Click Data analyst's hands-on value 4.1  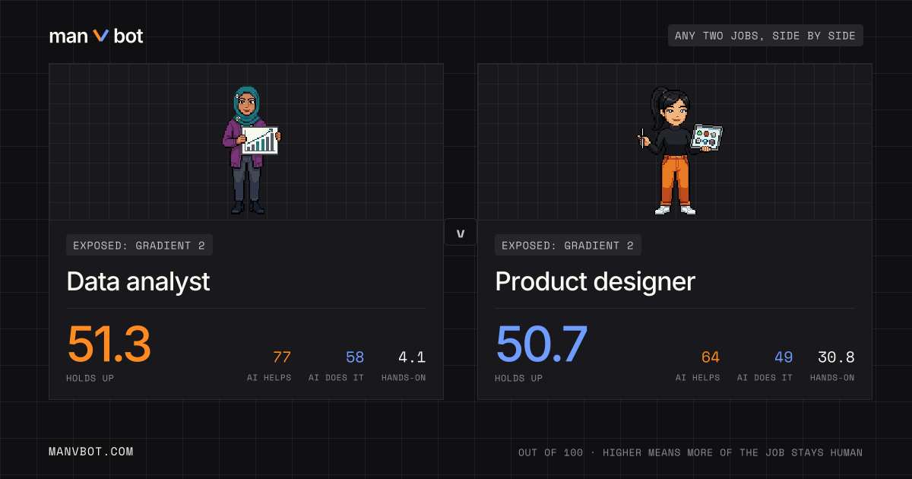413,357
